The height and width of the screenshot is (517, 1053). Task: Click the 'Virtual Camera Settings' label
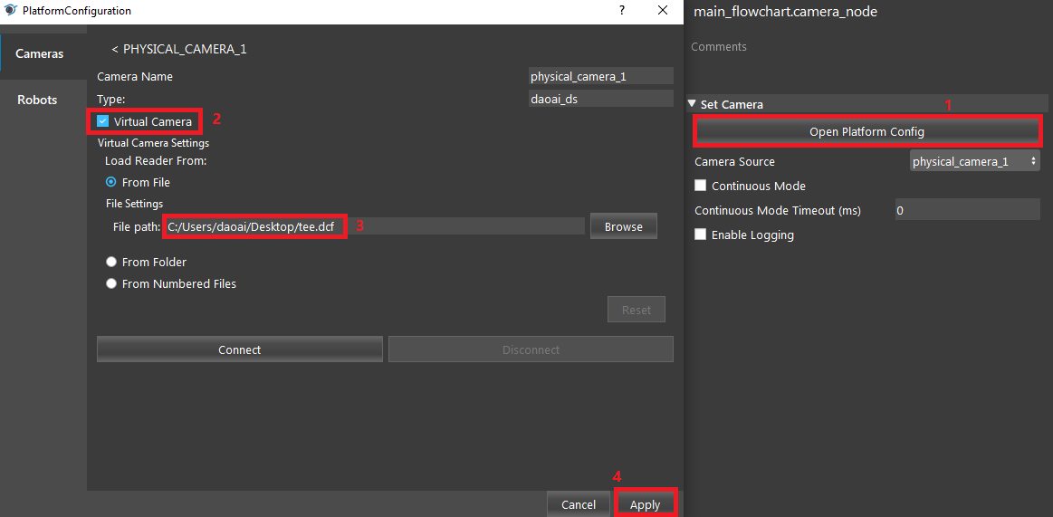tap(153, 143)
